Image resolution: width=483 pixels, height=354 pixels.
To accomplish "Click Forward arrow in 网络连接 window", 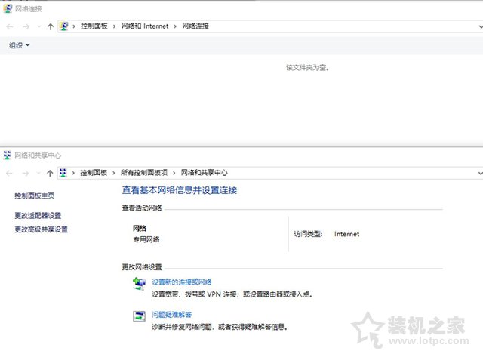I will coord(26,27).
